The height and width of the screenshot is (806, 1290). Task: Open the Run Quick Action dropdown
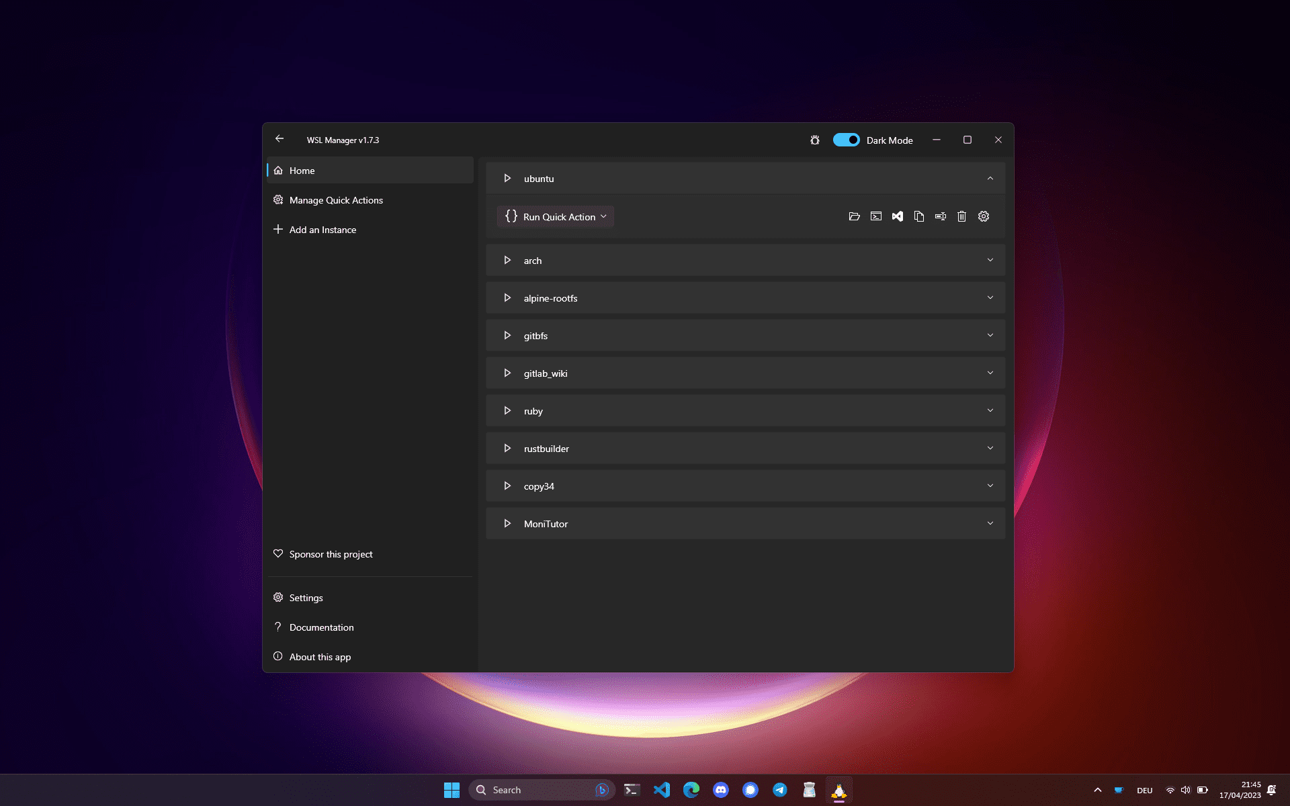556,216
